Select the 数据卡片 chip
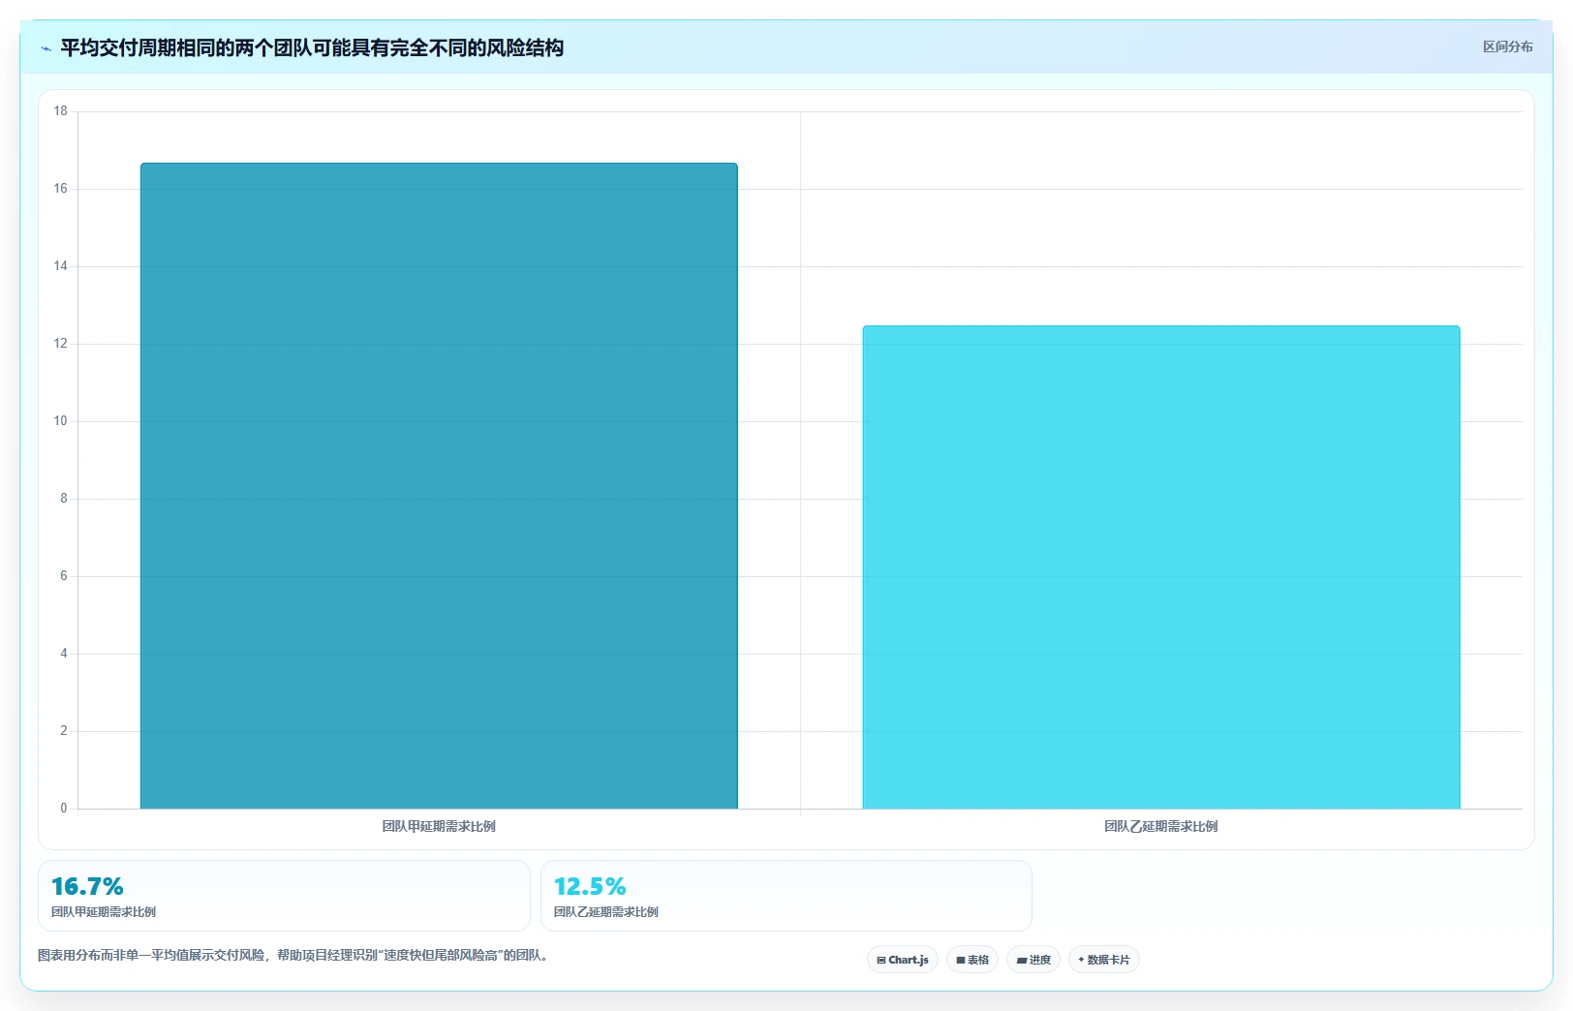Image resolution: width=1573 pixels, height=1011 pixels. click(x=1103, y=960)
